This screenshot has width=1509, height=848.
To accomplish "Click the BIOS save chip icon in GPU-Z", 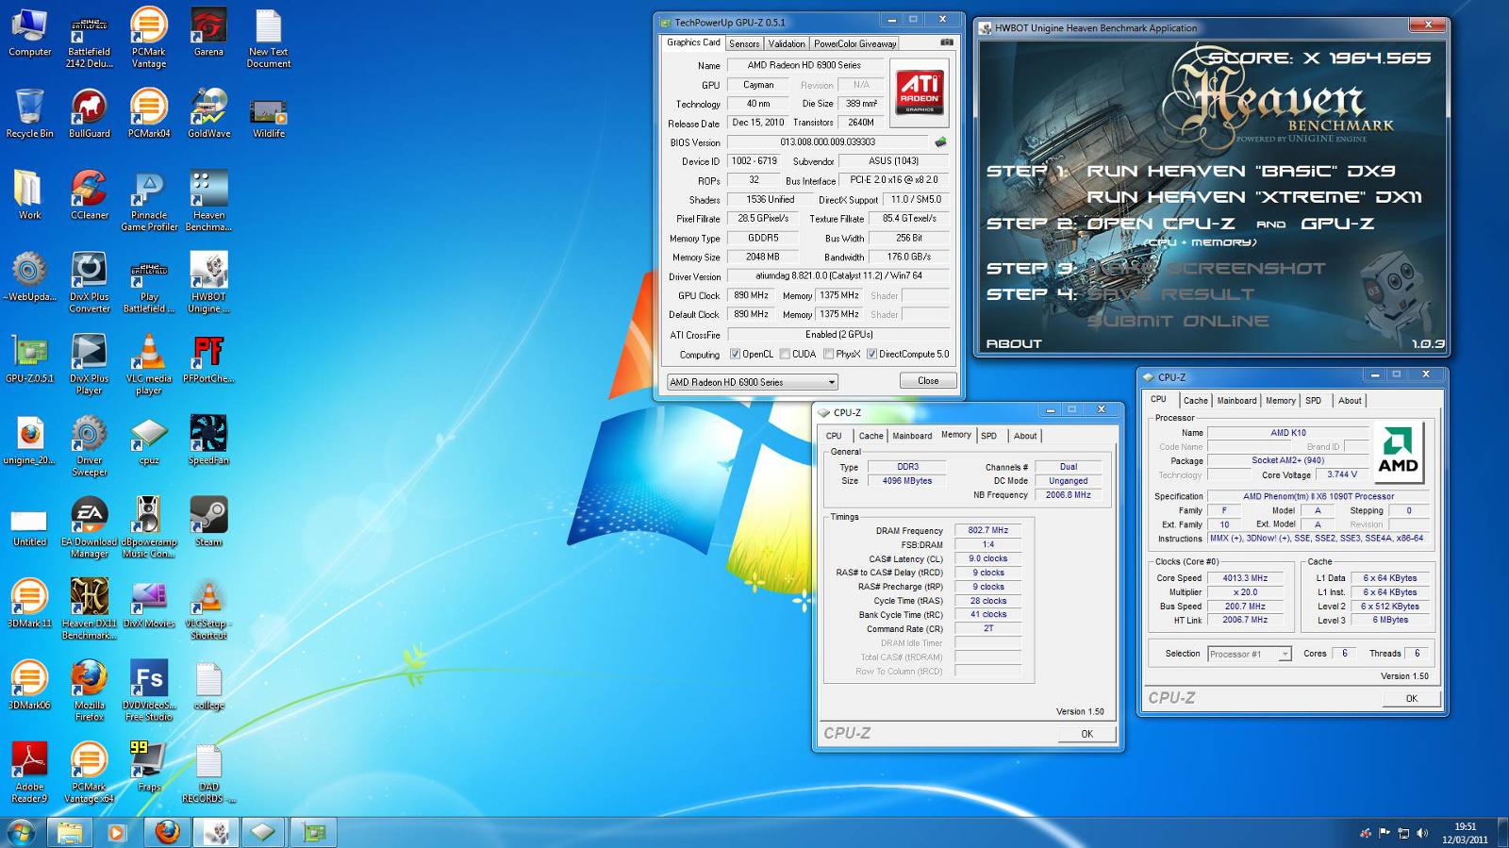I will 940,142.
